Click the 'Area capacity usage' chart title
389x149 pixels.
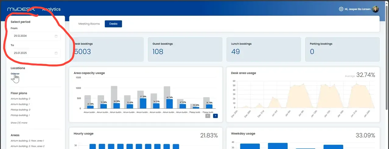pos(89,73)
